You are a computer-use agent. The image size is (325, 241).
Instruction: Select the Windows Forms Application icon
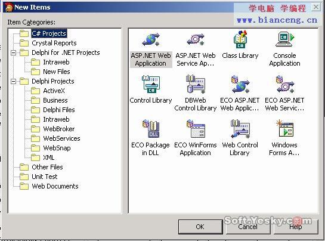285,129
